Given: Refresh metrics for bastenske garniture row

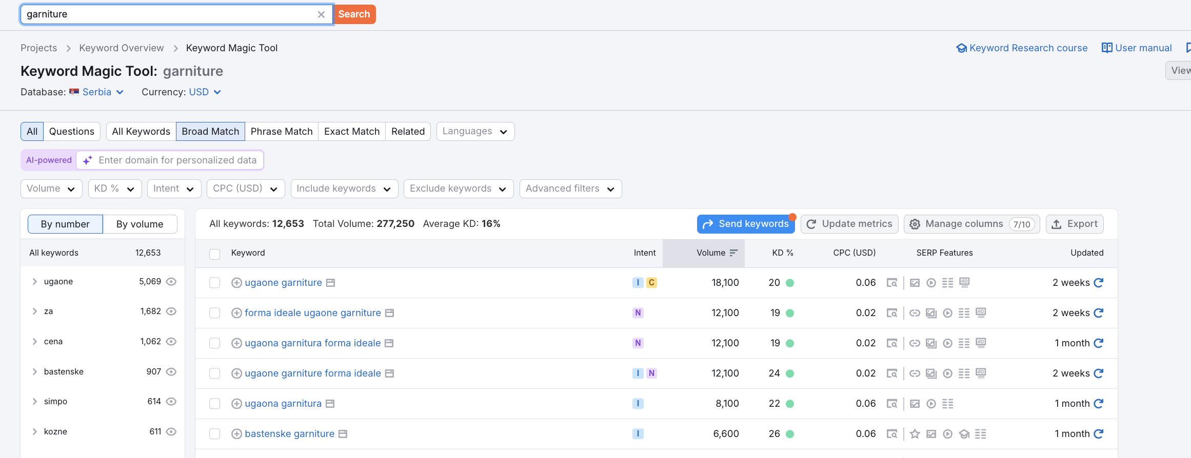Looking at the screenshot, I should tap(1098, 434).
